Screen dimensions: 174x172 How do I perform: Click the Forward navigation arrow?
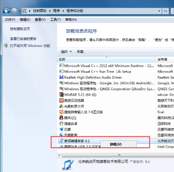pos(14,11)
